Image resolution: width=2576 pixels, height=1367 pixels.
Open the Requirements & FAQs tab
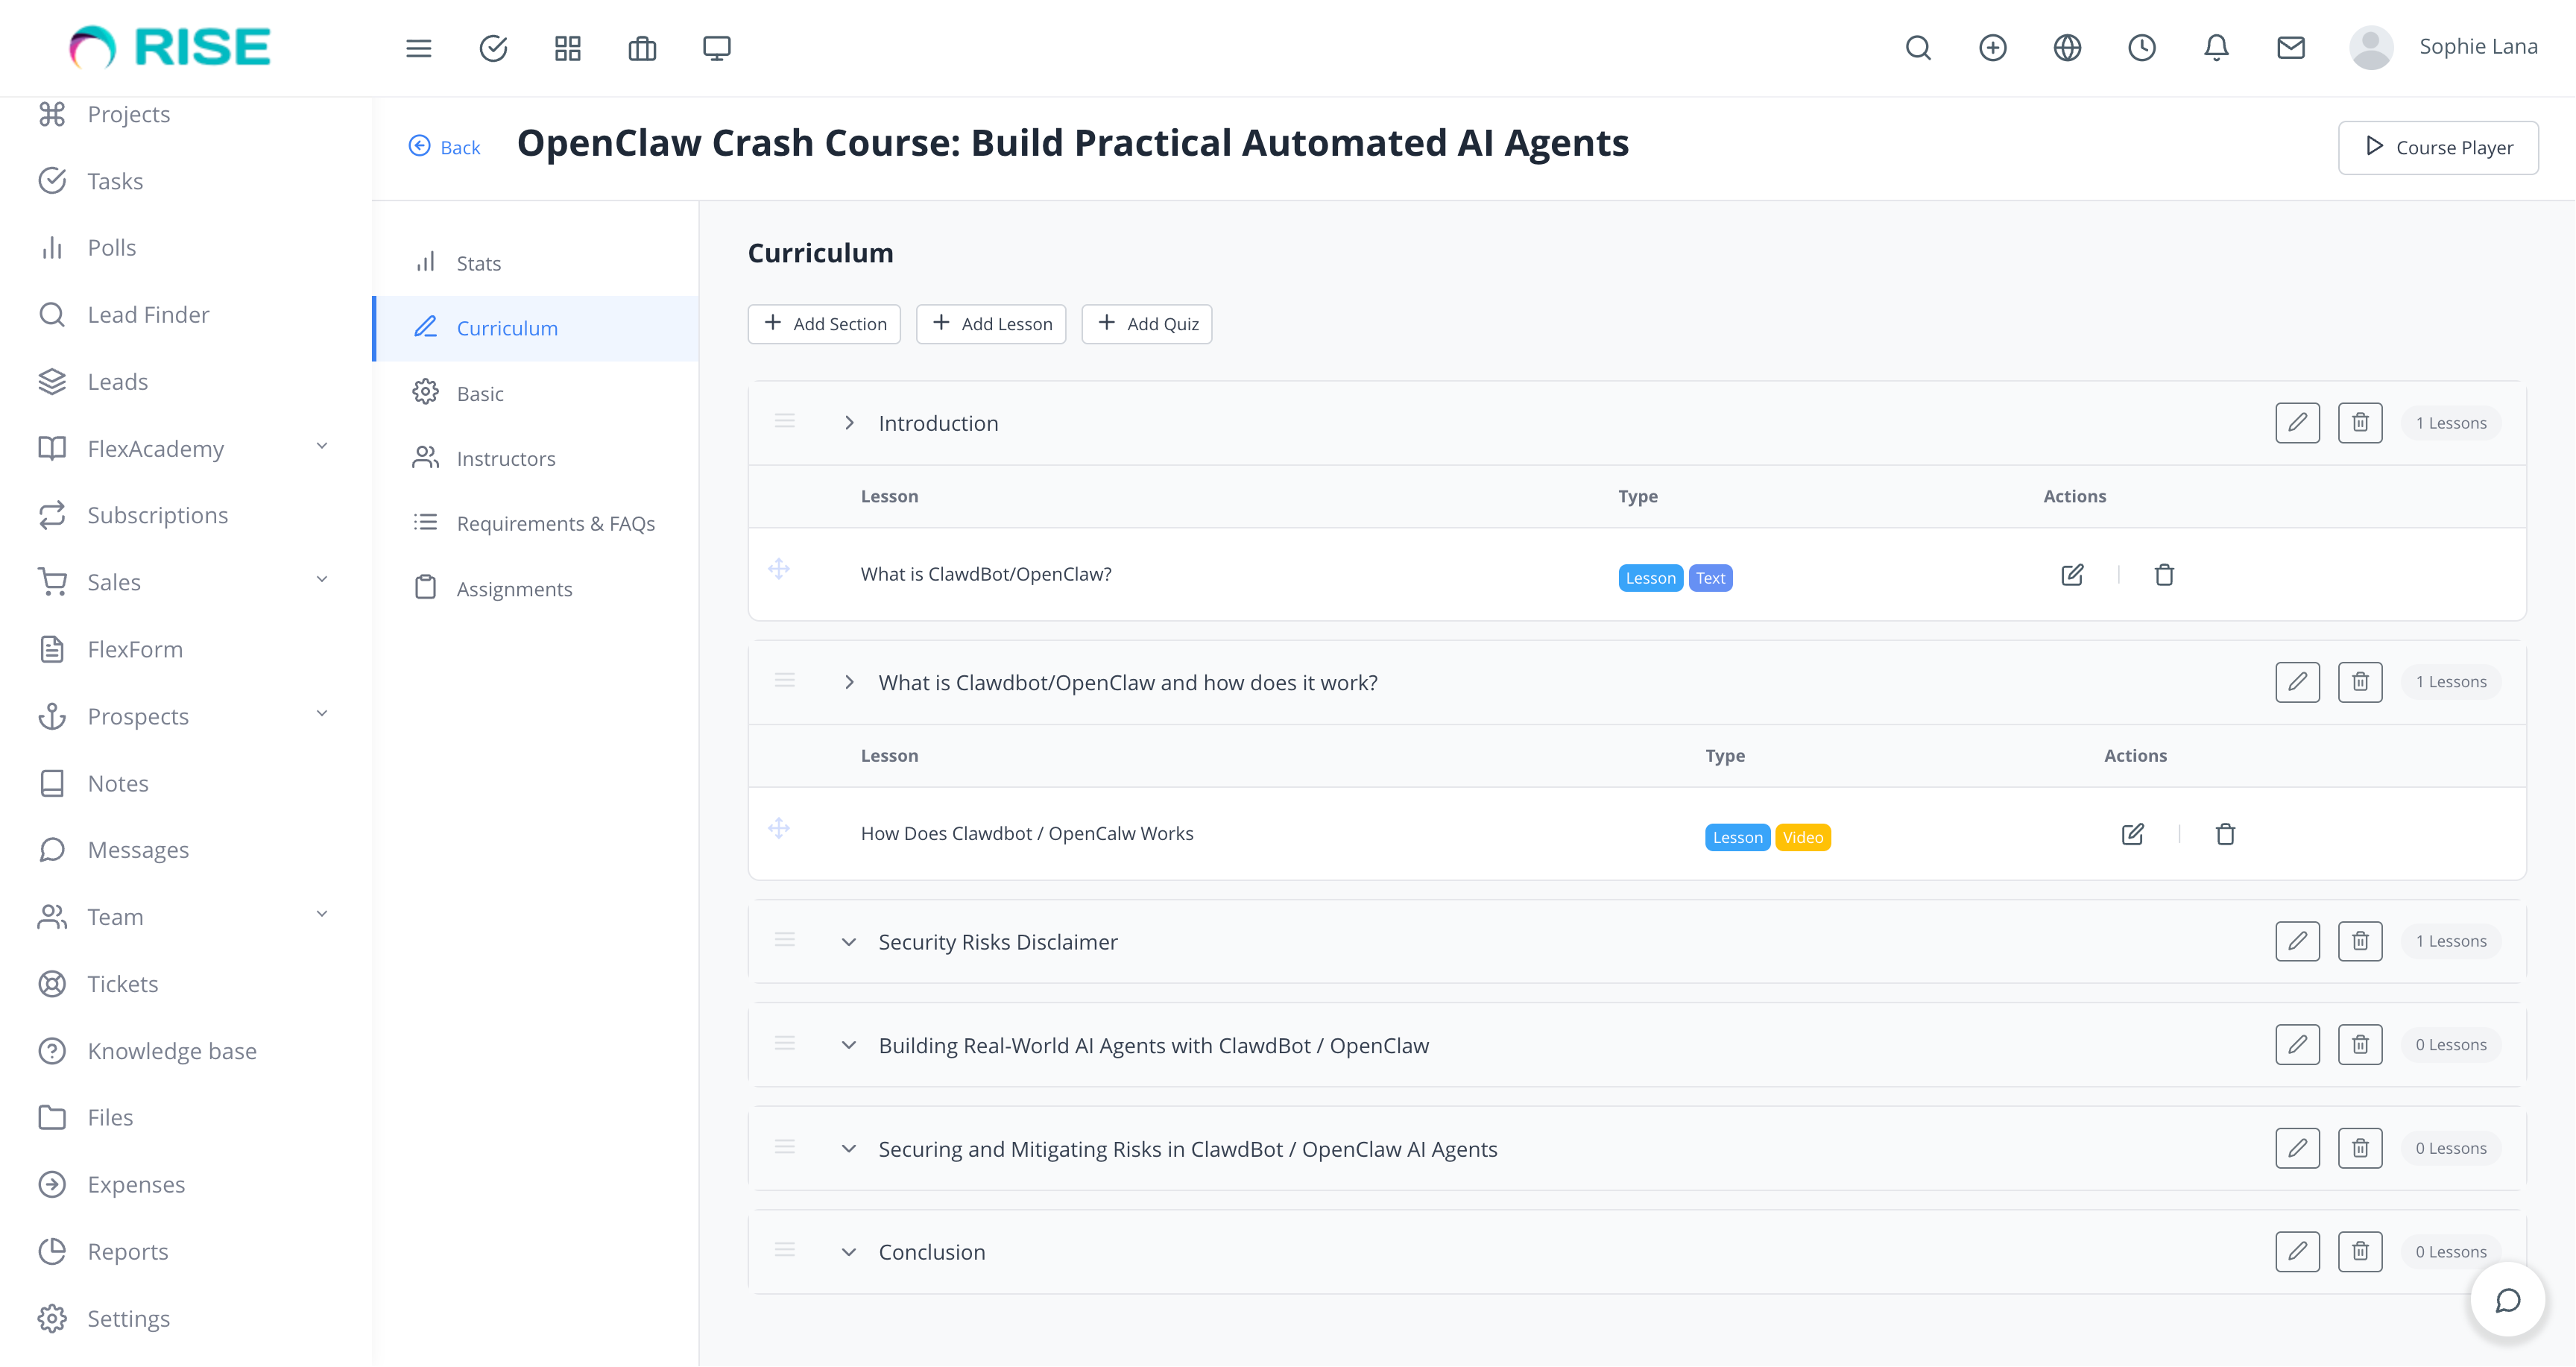[x=555, y=524]
